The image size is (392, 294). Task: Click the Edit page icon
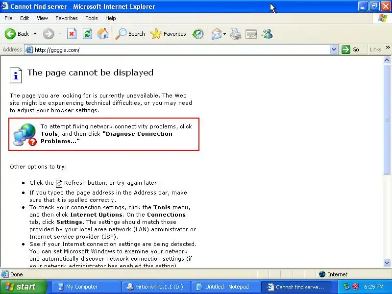[x=251, y=34]
